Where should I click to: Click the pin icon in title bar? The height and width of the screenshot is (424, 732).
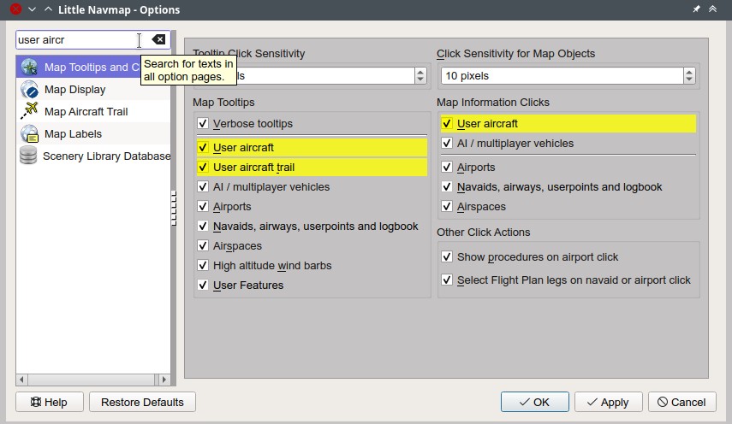(x=696, y=9)
